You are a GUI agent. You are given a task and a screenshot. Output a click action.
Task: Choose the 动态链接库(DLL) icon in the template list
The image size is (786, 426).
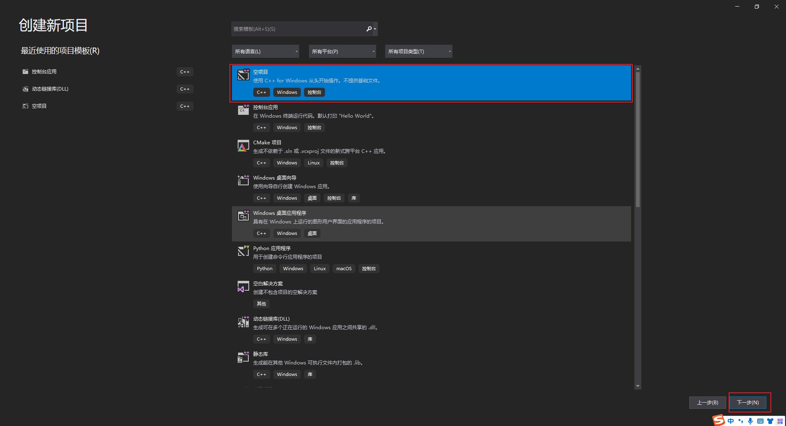[x=243, y=321]
